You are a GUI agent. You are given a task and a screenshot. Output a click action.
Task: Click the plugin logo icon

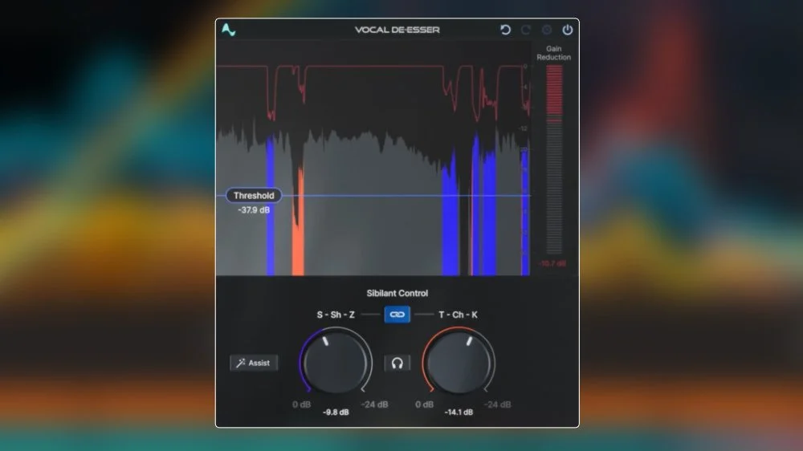tap(228, 30)
